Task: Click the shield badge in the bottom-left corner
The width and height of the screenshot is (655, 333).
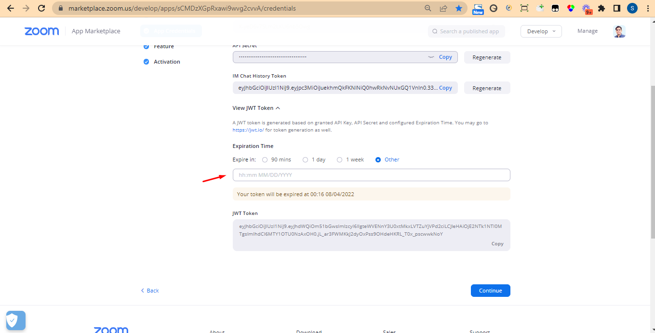Action: [15, 320]
